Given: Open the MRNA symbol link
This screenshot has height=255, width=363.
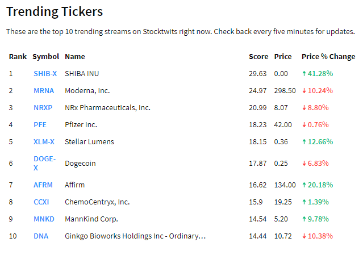Looking at the screenshot, I should click(44, 91).
